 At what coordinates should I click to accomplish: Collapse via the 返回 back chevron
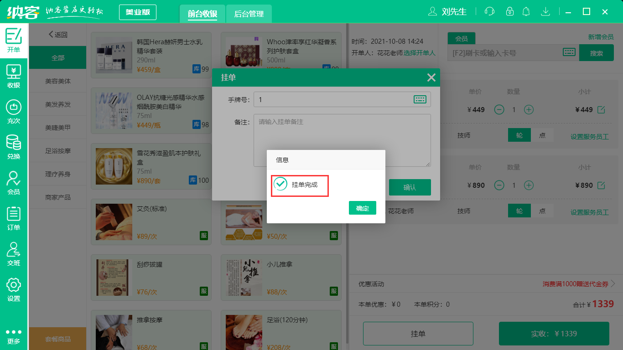click(51, 34)
